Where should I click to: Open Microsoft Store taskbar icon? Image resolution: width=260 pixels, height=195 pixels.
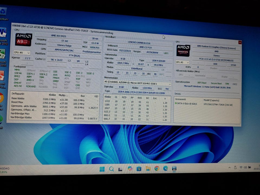(x=139, y=169)
